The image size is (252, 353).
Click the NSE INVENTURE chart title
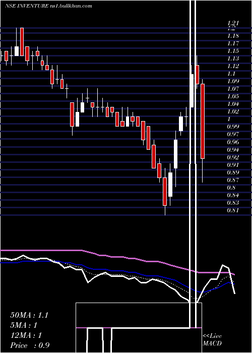[26, 6]
